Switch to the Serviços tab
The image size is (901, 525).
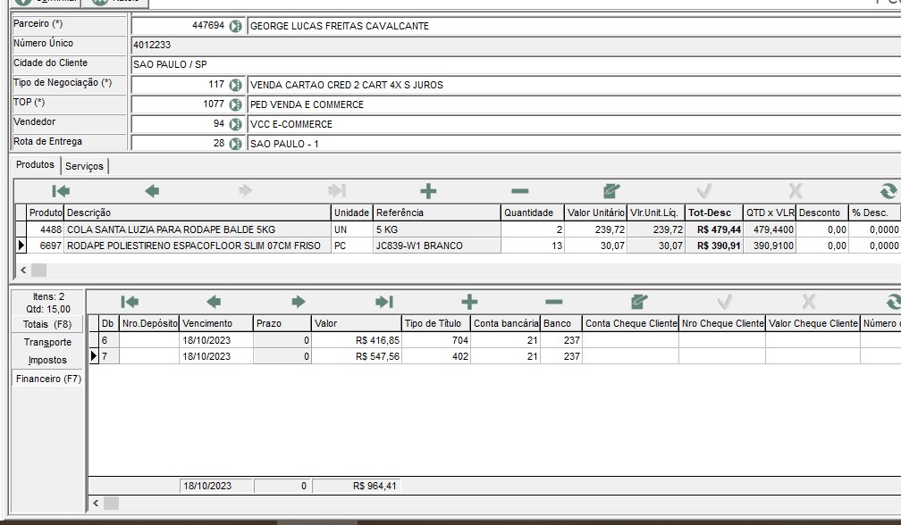click(85, 166)
